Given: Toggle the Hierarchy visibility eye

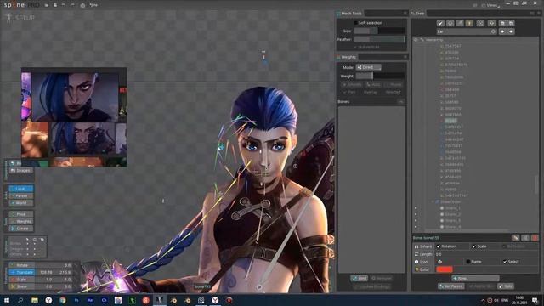Looking at the screenshot, I should pos(416,40).
